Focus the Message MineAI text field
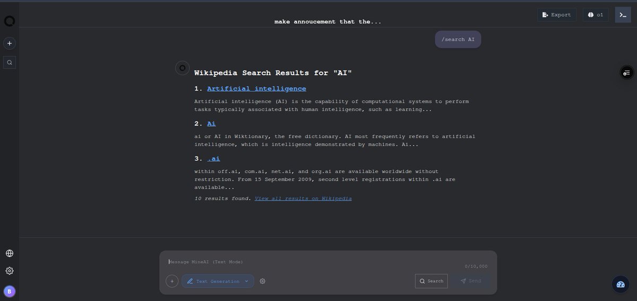The width and height of the screenshot is (637, 301). 328,262
